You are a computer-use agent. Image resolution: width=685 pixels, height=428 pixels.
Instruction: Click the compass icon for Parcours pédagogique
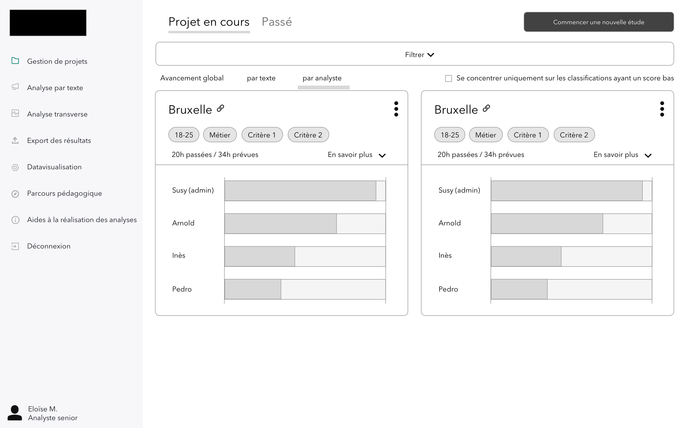(15, 194)
